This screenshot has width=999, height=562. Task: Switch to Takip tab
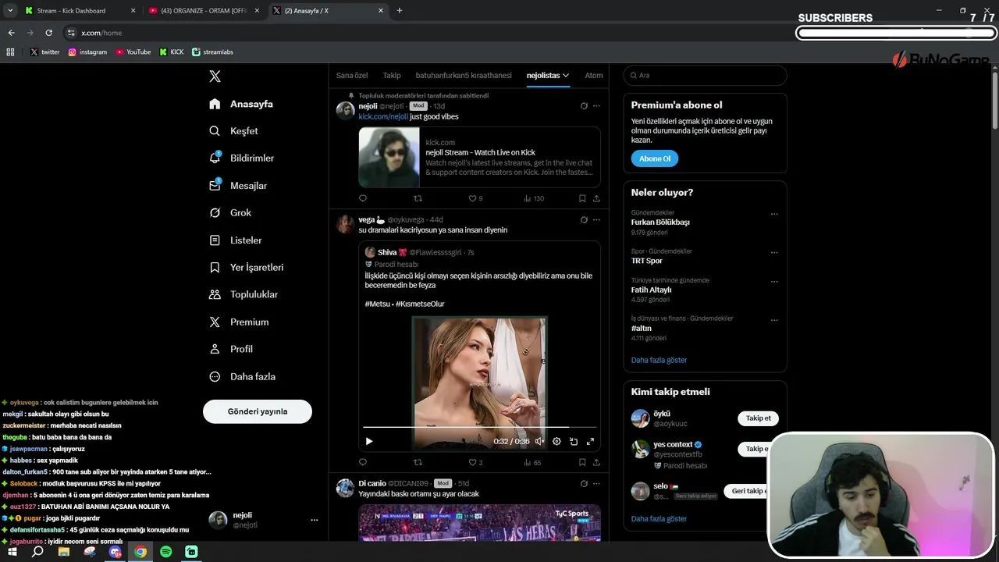392,76
